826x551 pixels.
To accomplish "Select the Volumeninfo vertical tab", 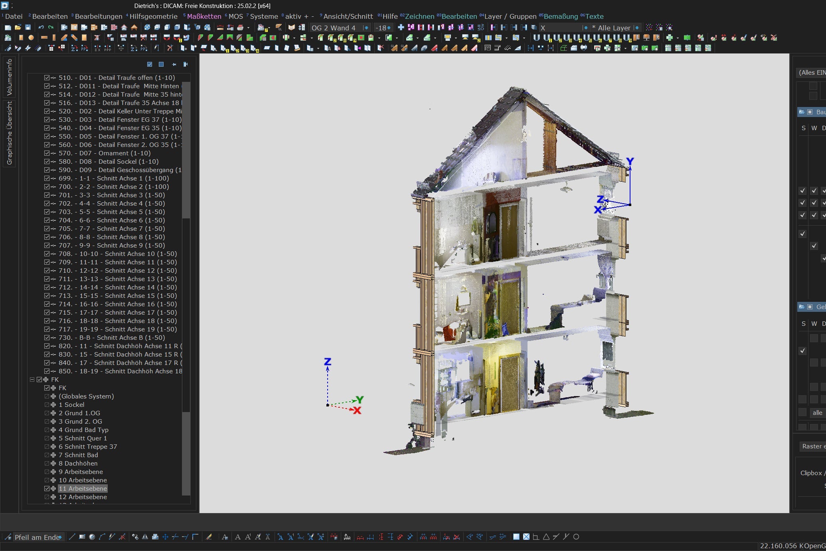I will click(10, 77).
